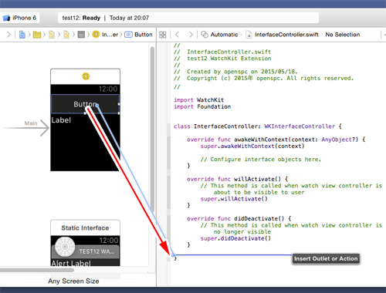Select the scene icon in jump bar
The image size is (386, 293).
pos(81,35)
